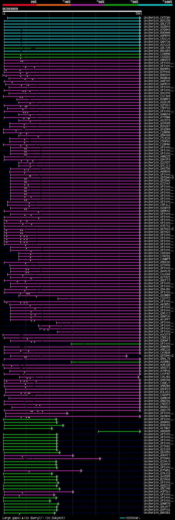Select hit label UniRef100_C5MCC4
This screenshot has width=175, height=520.
click(x=157, y=338)
